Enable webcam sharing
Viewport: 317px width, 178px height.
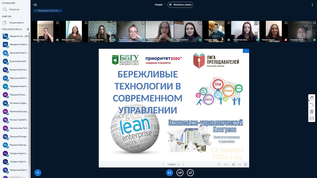point(180,173)
